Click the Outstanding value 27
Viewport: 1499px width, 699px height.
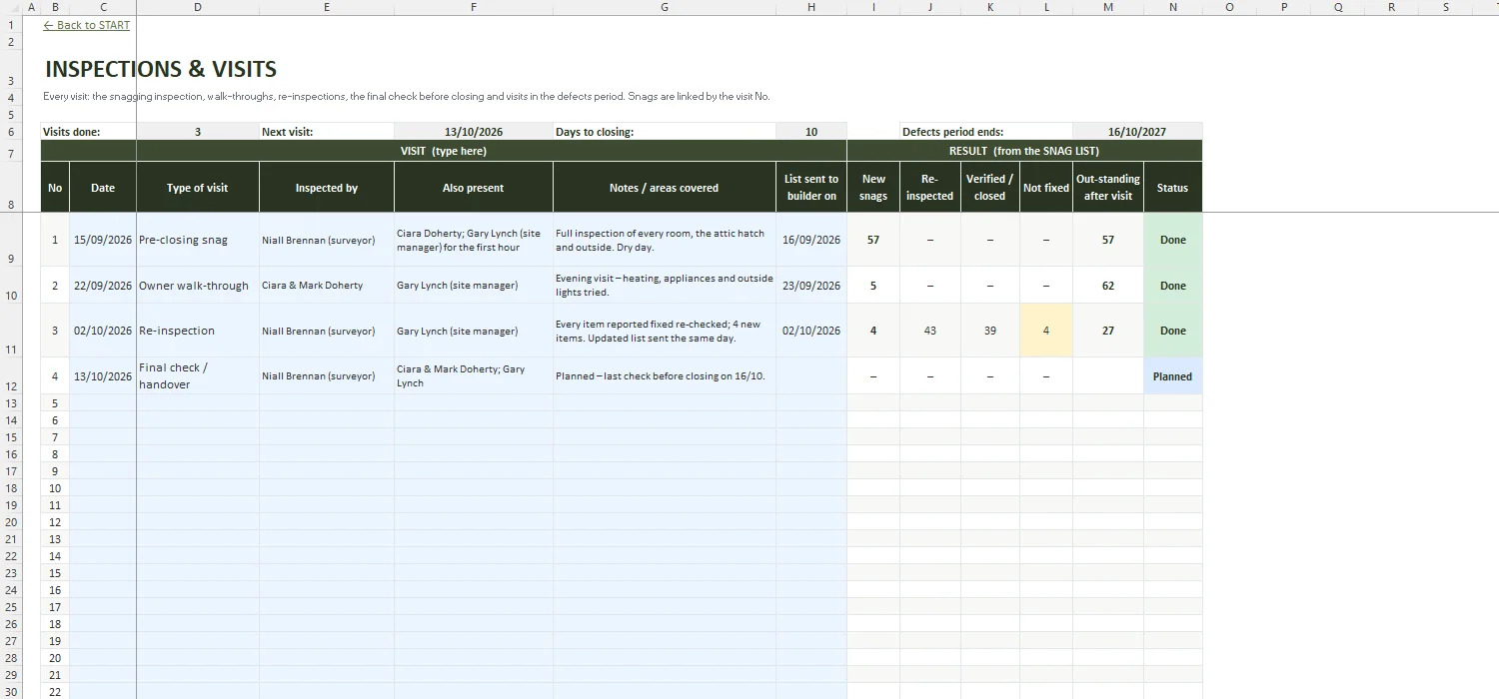(1108, 331)
